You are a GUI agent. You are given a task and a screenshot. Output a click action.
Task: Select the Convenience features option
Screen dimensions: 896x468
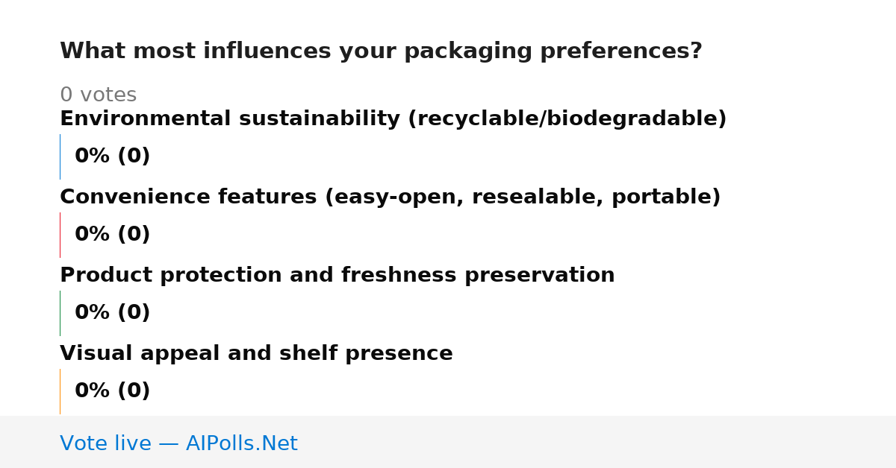390,197
